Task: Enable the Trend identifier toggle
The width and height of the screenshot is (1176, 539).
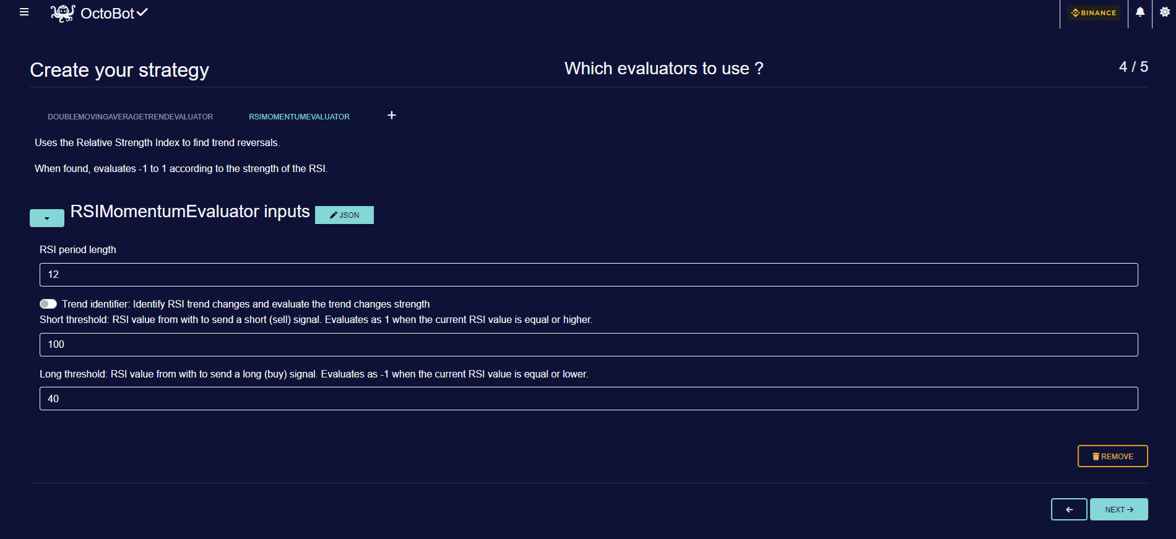Action: click(x=48, y=304)
